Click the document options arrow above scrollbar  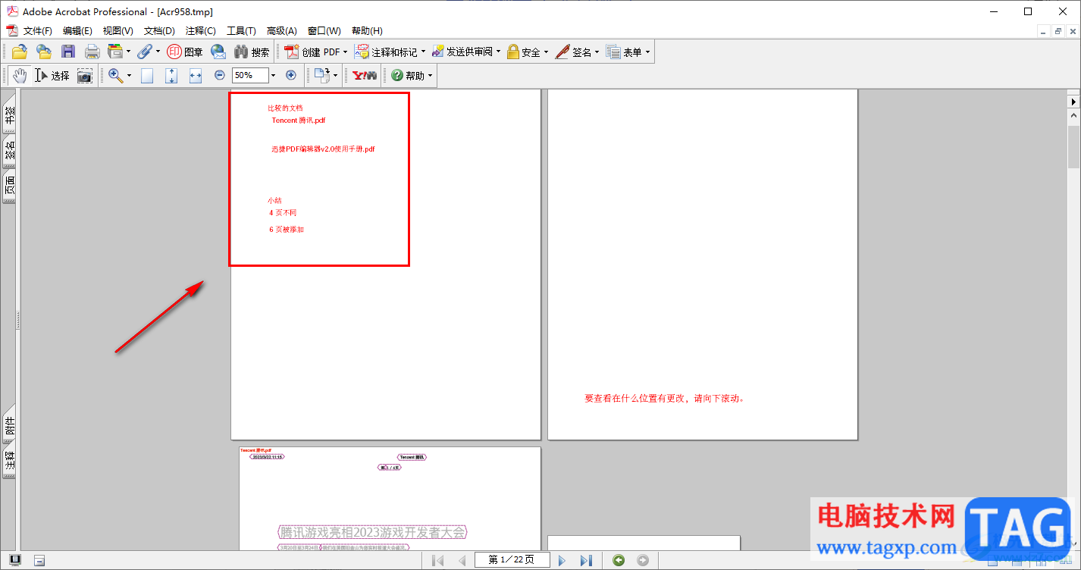1073,101
